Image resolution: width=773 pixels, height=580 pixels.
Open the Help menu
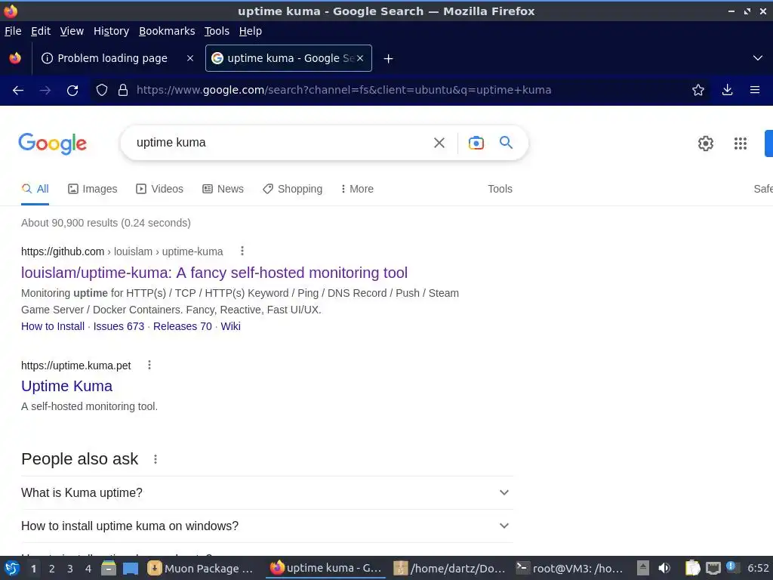[251, 31]
